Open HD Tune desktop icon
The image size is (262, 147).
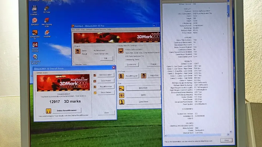[x=47, y=10]
